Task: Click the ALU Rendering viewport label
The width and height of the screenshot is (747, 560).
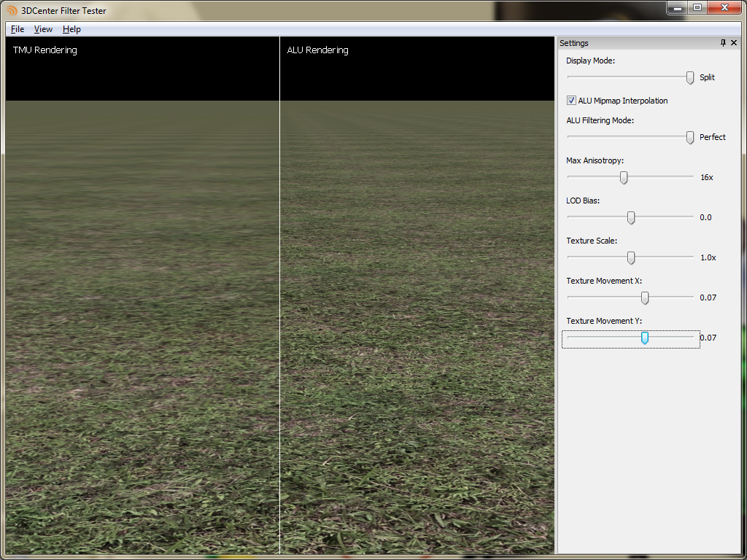Action: (318, 50)
